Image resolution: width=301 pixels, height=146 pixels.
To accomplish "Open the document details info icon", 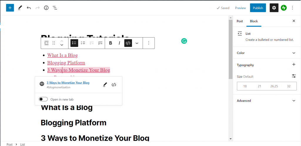I will (x=46, y=8).
